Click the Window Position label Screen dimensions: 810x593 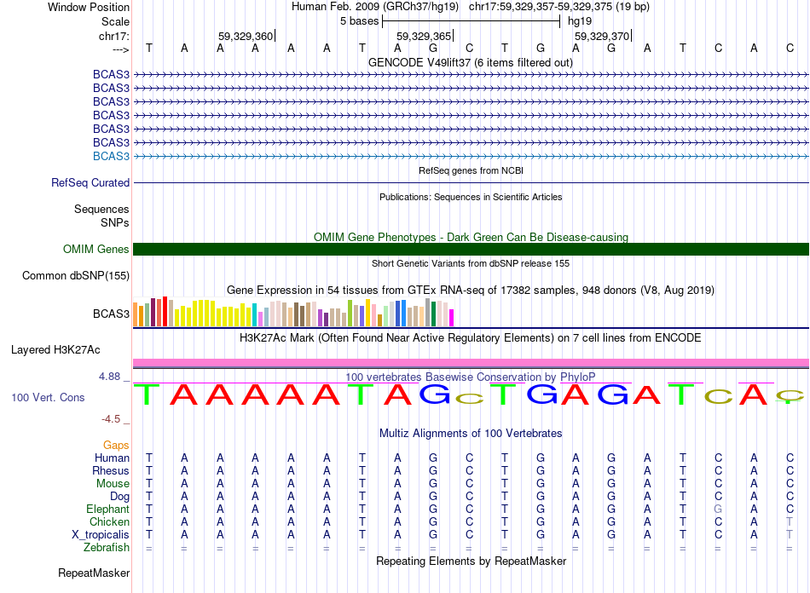89,7
